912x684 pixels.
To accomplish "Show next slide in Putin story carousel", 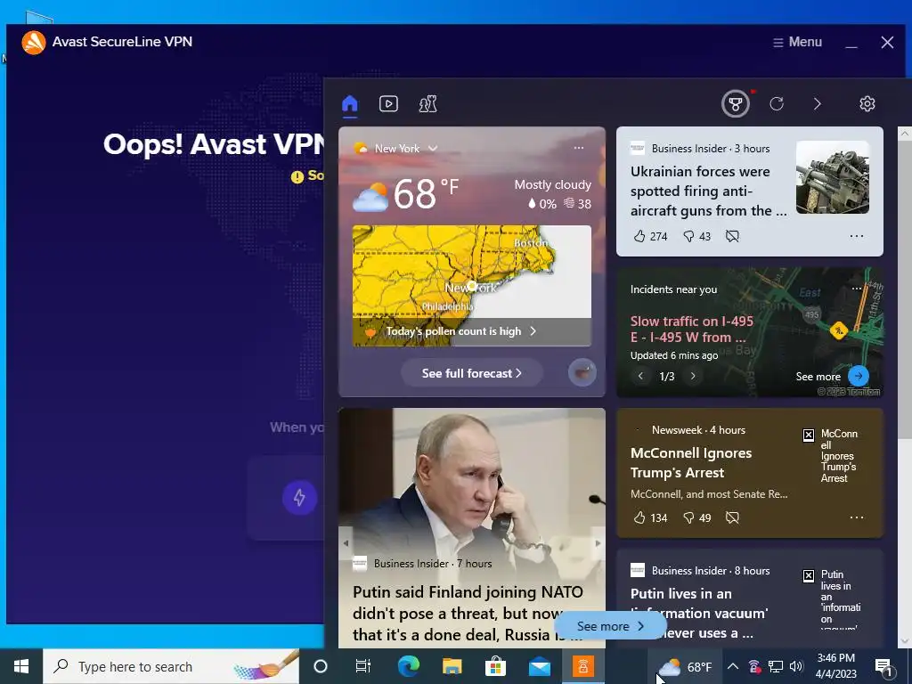I will pos(598,542).
